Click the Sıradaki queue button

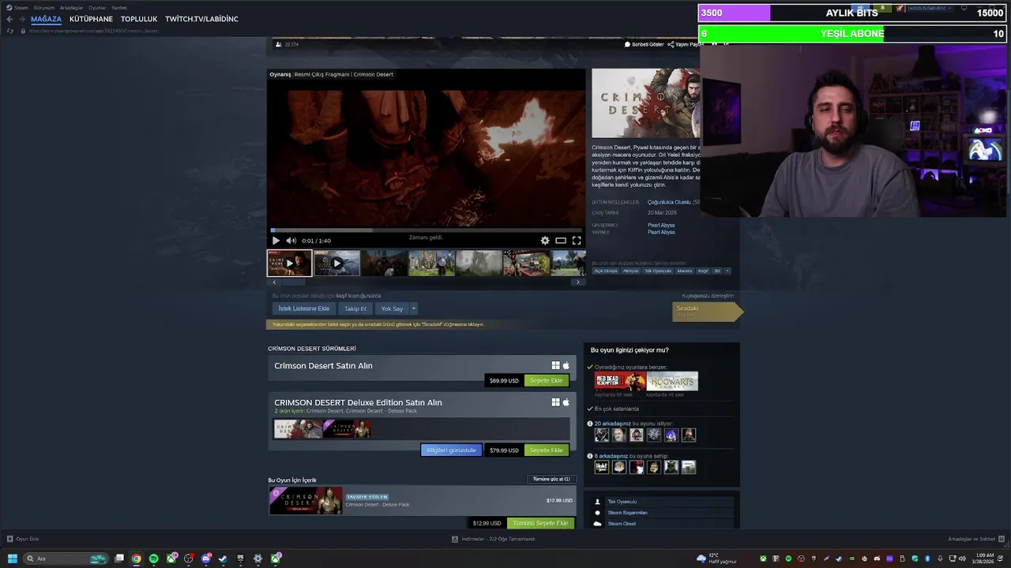(707, 312)
